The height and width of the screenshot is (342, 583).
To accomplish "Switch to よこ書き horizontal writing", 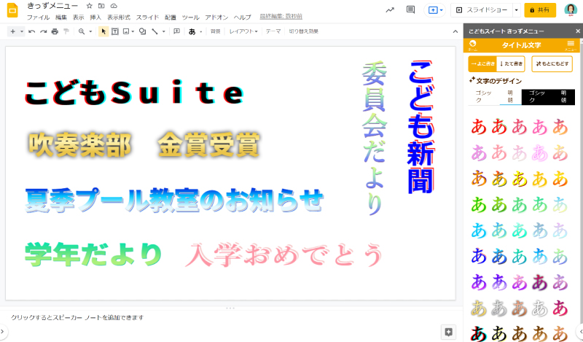I will [482, 64].
